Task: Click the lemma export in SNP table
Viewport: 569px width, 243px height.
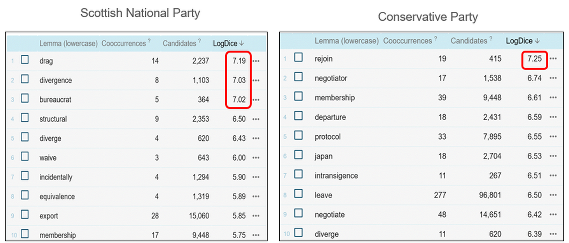Action: click(x=48, y=216)
